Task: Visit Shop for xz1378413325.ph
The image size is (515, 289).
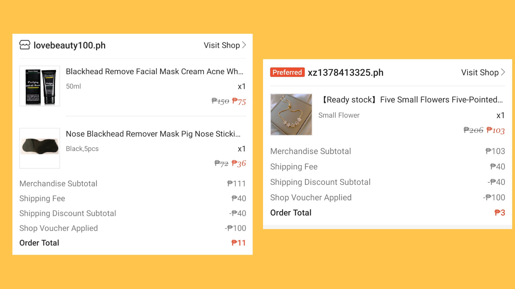Action: click(480, 73)
